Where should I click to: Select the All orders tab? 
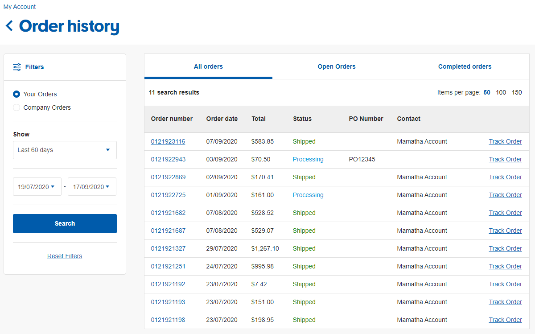tap(208, 66)
